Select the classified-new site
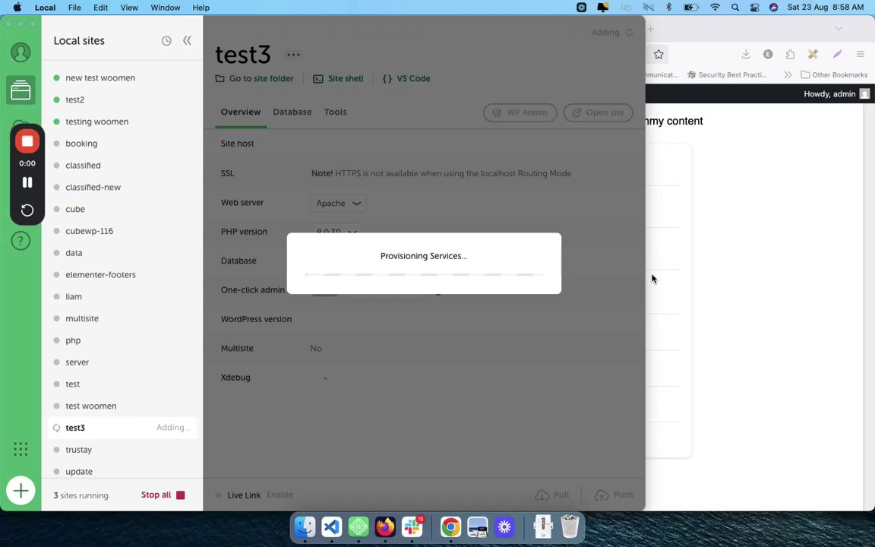The width and height of the screenshot is (875, 547). (122, 188)
